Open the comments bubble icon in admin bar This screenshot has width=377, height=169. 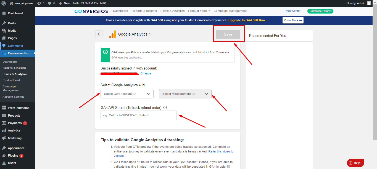(x=49, y=3)
